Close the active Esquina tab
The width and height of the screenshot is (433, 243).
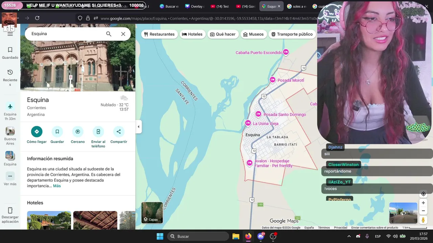tap(279, 6)
